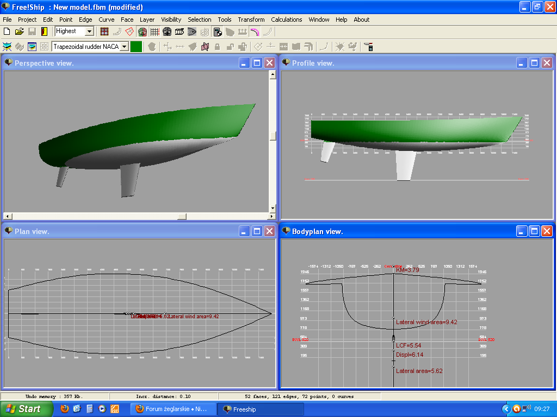Open the layer properties dialog icon beside the layer dropdown
This screenshot has width=557, height=417.
tap(32, 47)
